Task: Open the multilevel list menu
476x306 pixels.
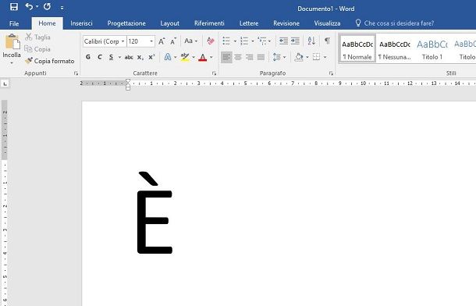Action: pos(264,41)
